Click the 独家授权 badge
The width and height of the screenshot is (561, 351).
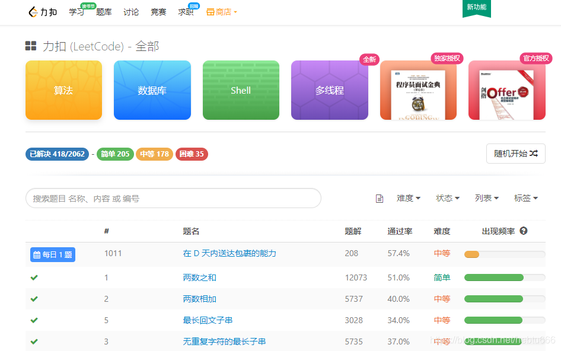(x=447, y=58)
